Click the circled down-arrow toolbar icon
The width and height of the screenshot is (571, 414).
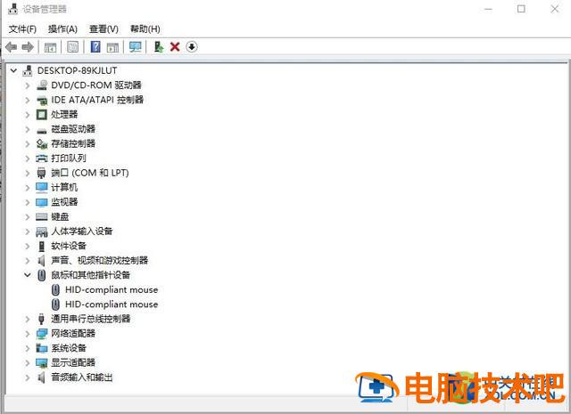(x=192, y=47)
